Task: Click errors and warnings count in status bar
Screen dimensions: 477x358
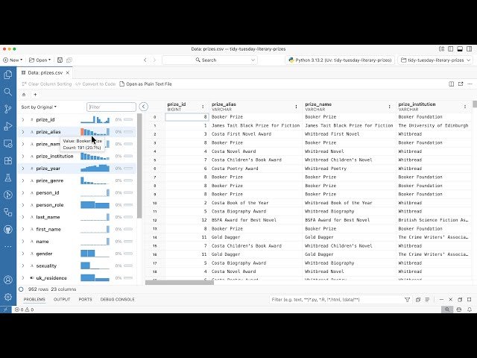Action: tap(24, 310)
